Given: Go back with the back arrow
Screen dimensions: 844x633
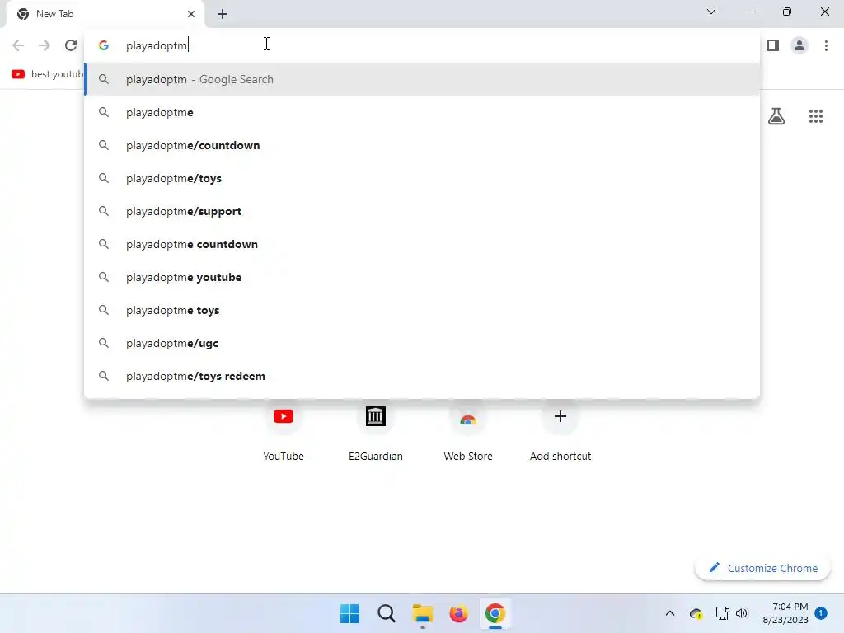Looking at the screenshot, I should pyautogui.click(x=18, y=45).
